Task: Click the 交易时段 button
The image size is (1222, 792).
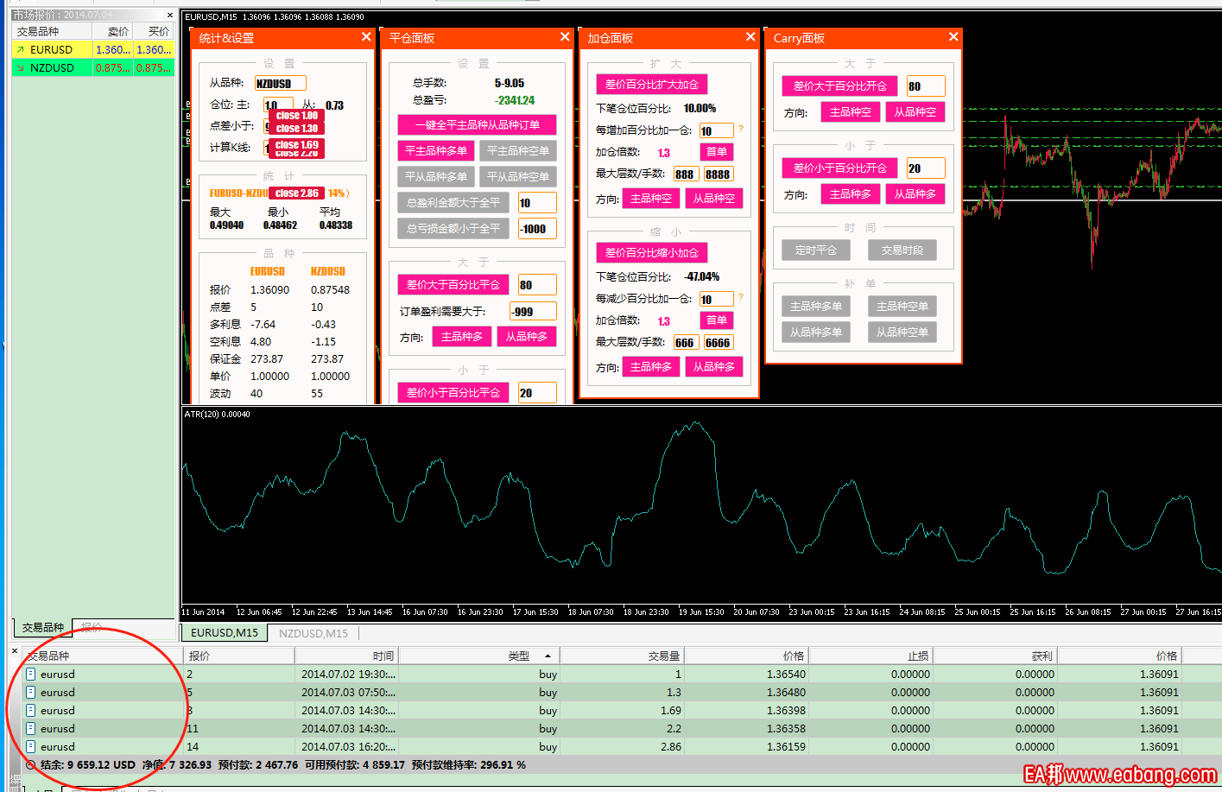Action: (902, 250)
